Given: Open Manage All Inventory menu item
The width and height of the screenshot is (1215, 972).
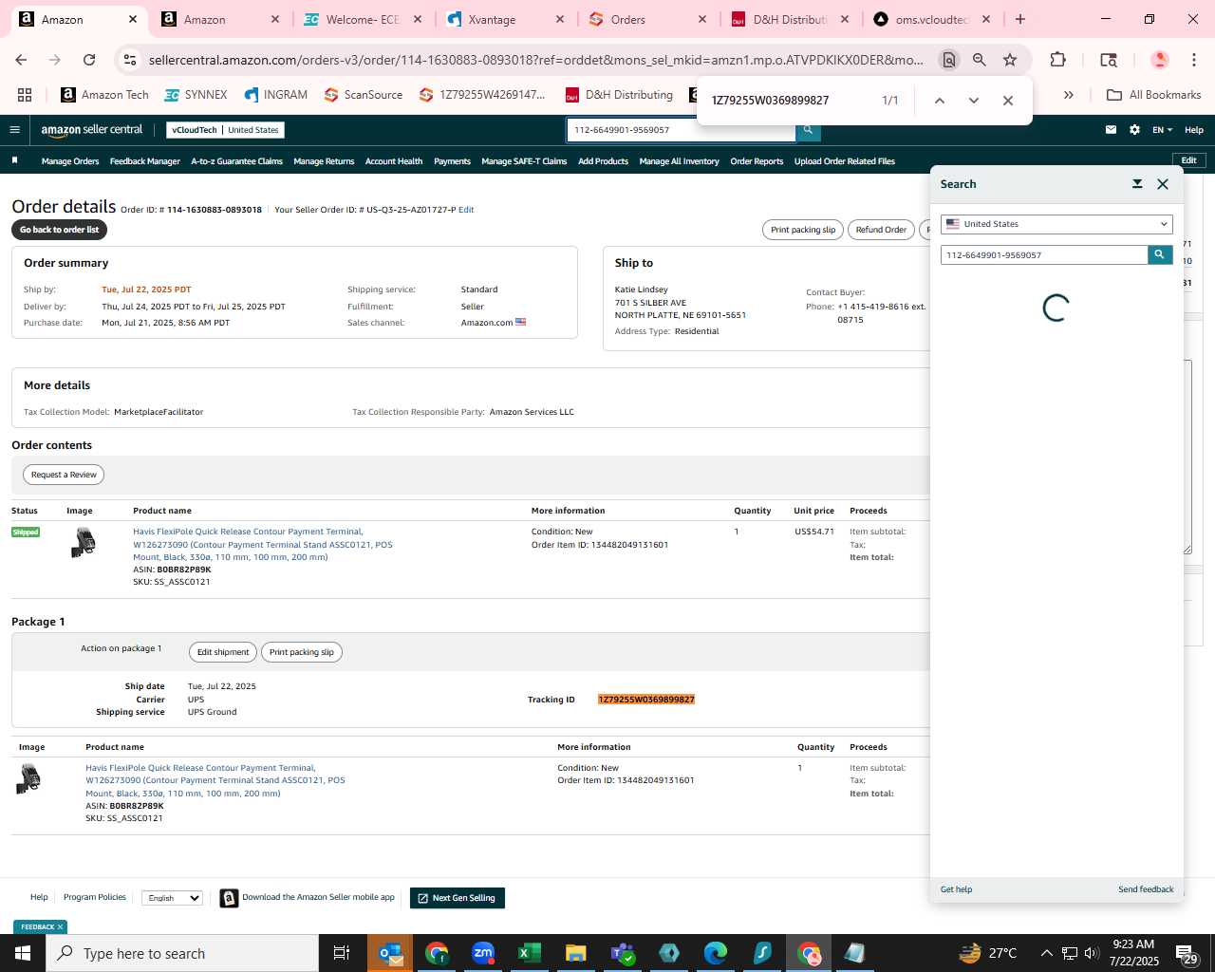Looking at the screenshot, I should coord(679,161).
